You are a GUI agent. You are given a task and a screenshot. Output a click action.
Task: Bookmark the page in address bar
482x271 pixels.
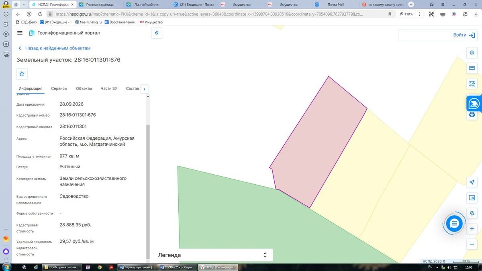tap(390, 14)
